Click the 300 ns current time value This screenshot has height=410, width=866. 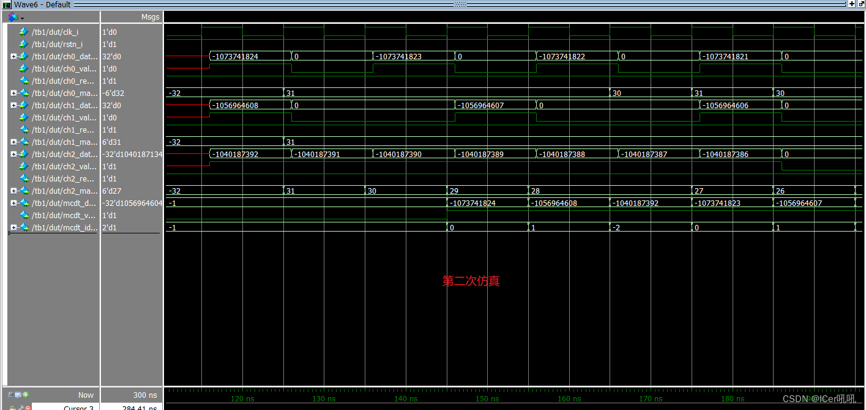[x=145, y=395]
